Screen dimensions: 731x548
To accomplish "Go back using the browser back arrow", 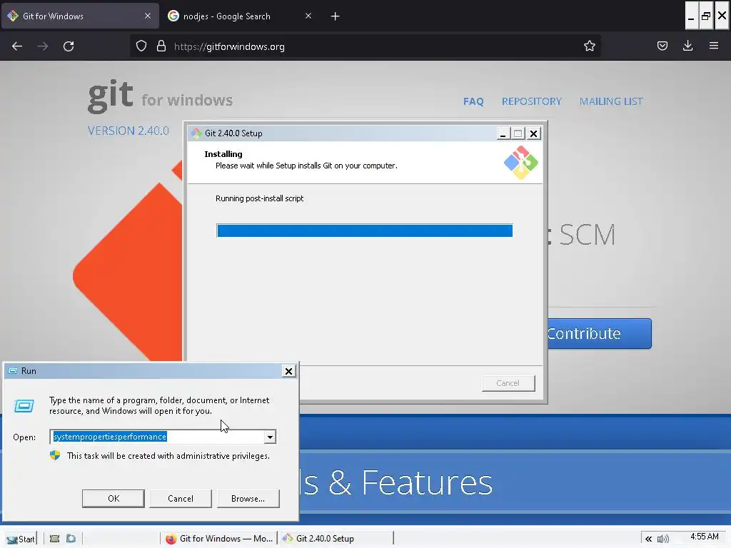I will point(17,46).
